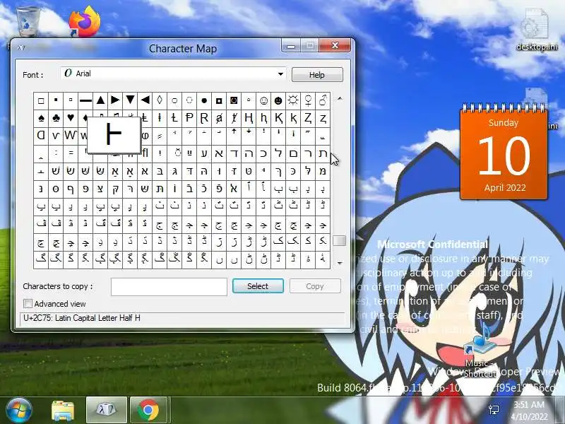Select capital Z with descender character
This screenshot has width=565, height=424.
pos(308,118)
